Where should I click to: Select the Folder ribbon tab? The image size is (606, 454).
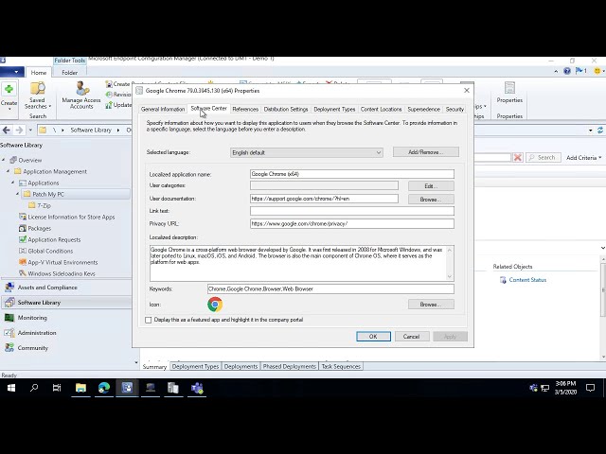(x=69, y=73)
